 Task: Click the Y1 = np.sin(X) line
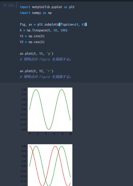point(32,36)
